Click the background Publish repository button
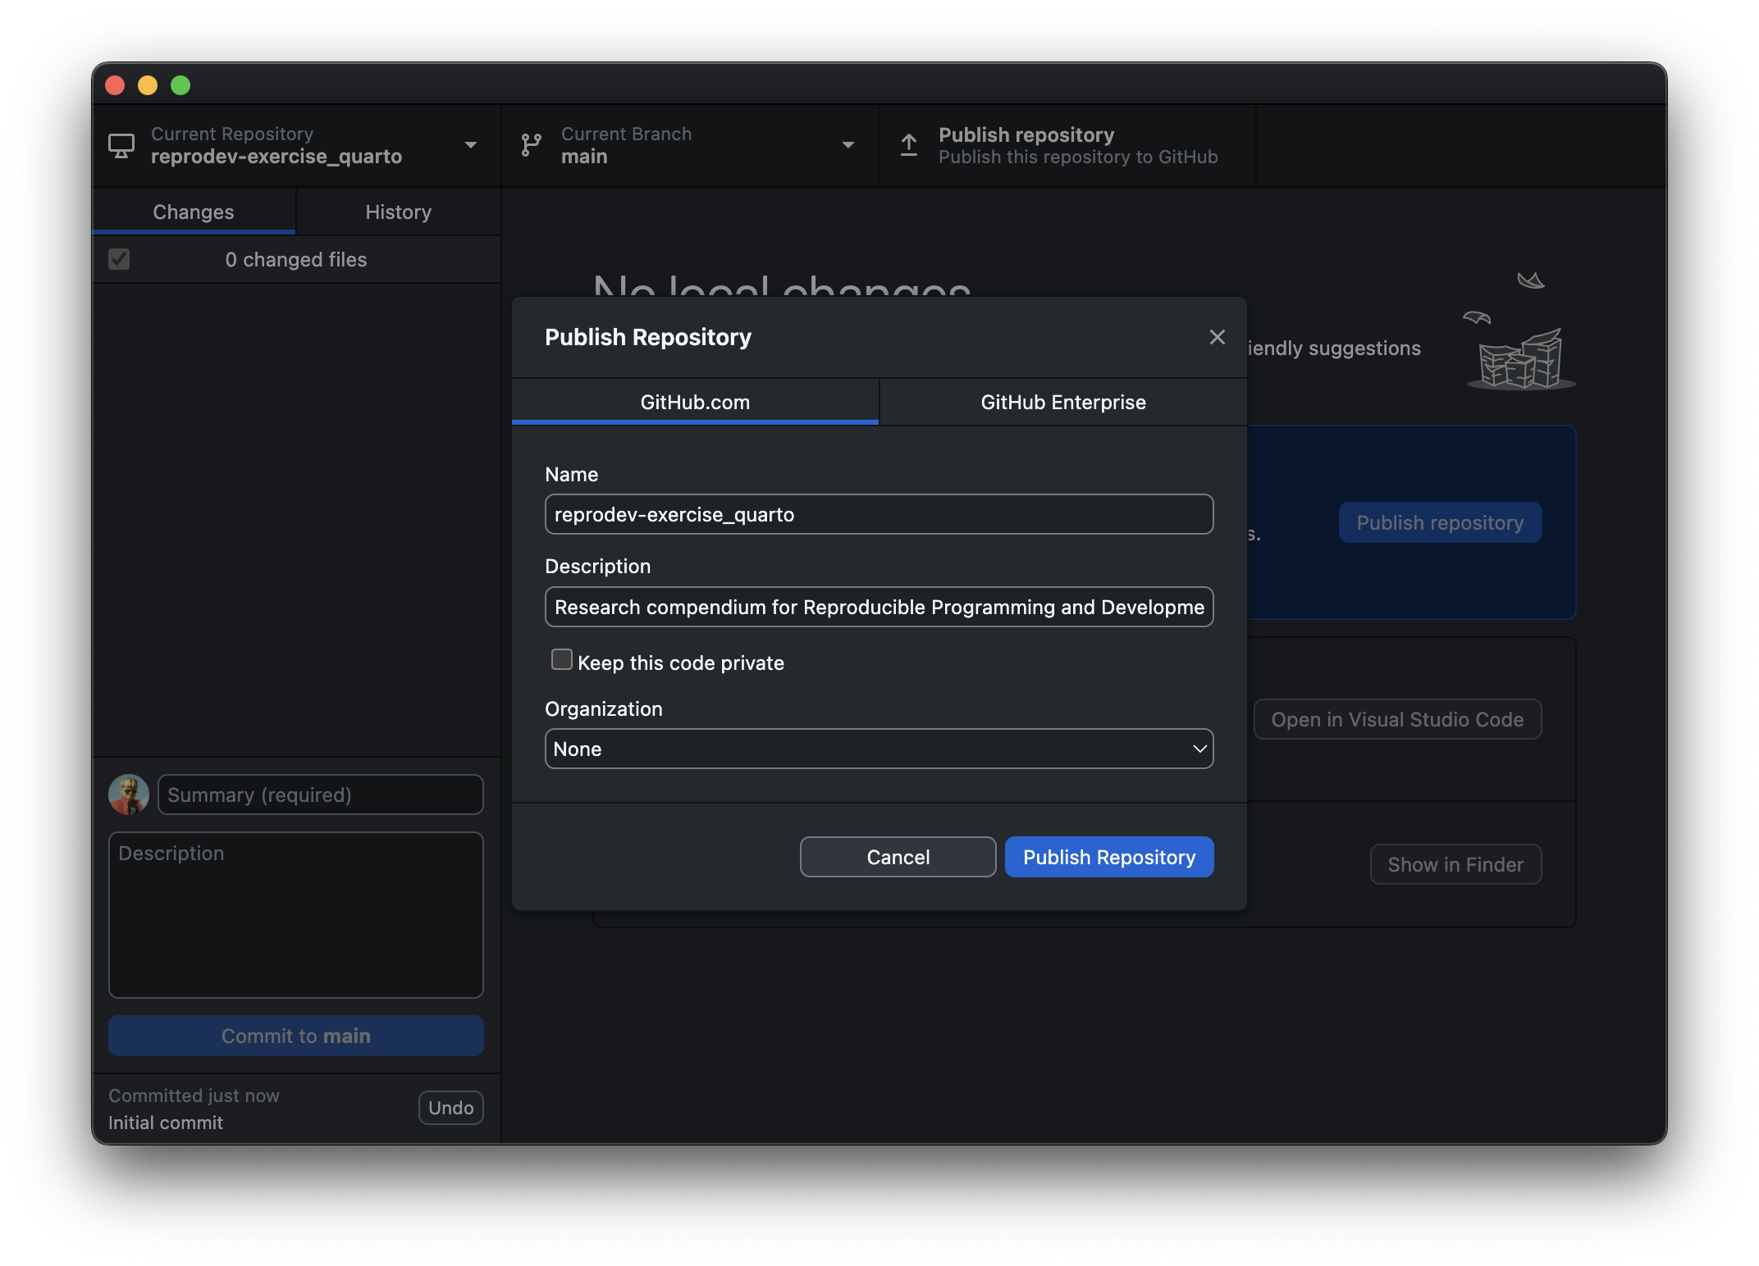1759x1266 pixels. coord(1440,522)
